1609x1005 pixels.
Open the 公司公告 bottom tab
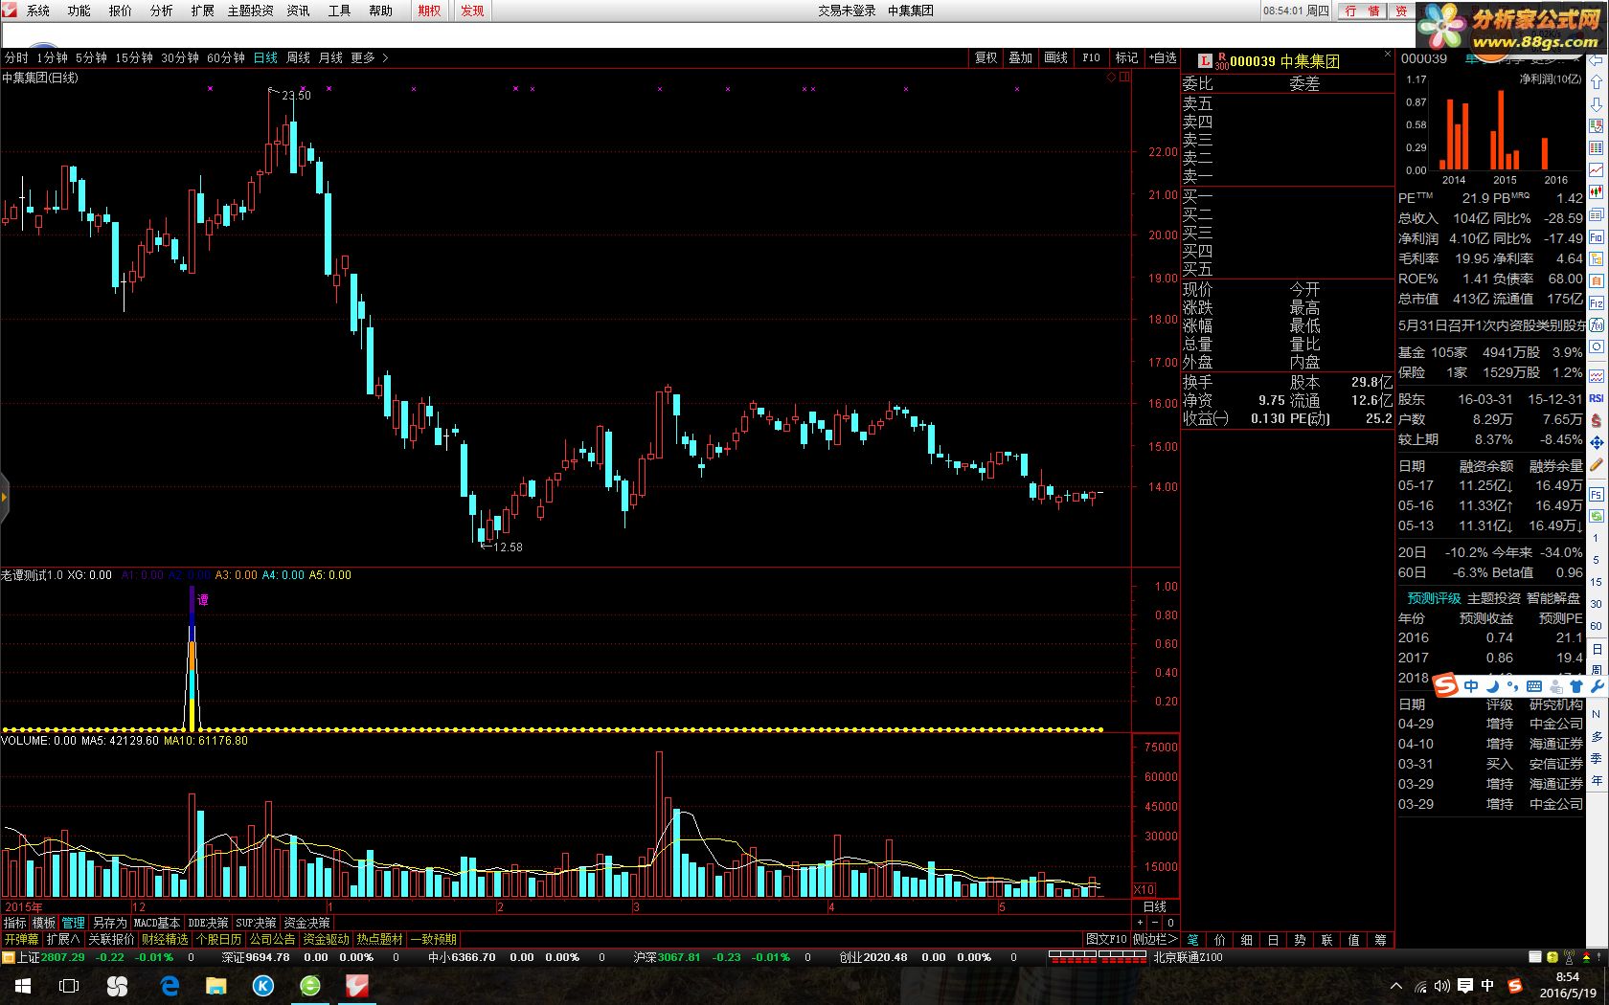(272, 939)
